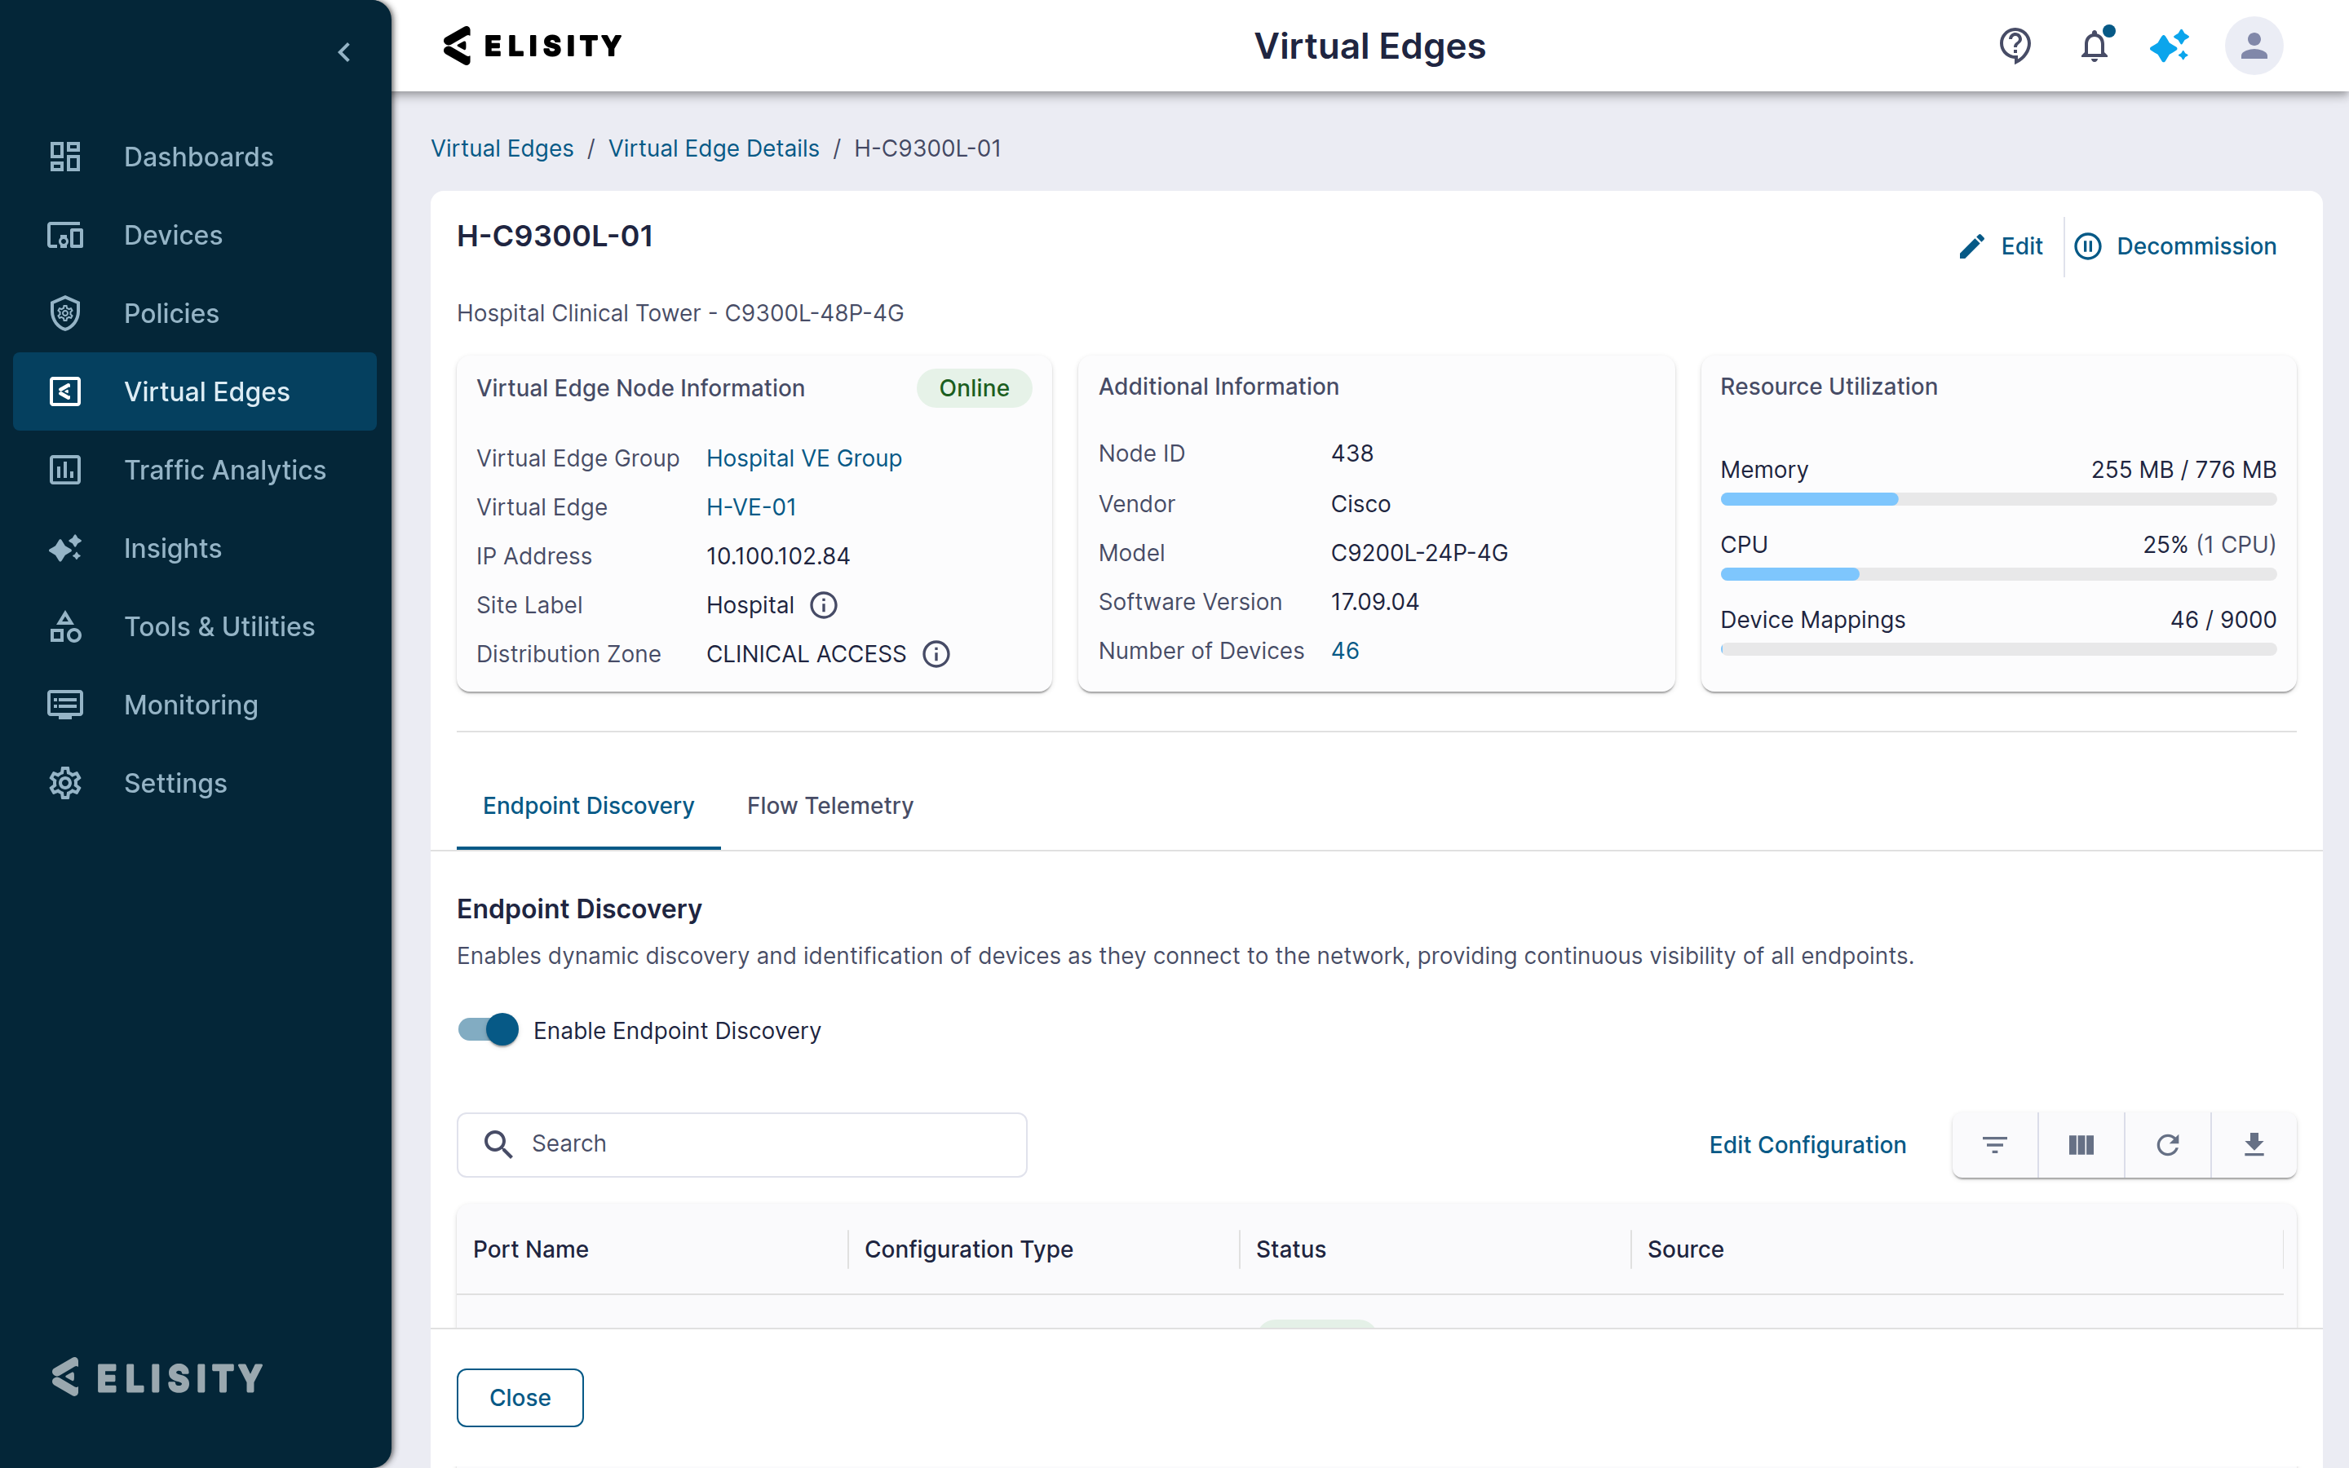Screen dimensions: 2349x1468
Task: Open the Settings gear icon
Action: click(65, 783)
